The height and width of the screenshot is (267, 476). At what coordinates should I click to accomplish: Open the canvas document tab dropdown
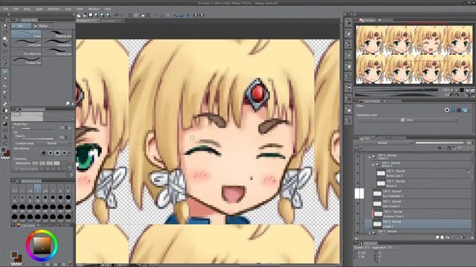(97, 21)
